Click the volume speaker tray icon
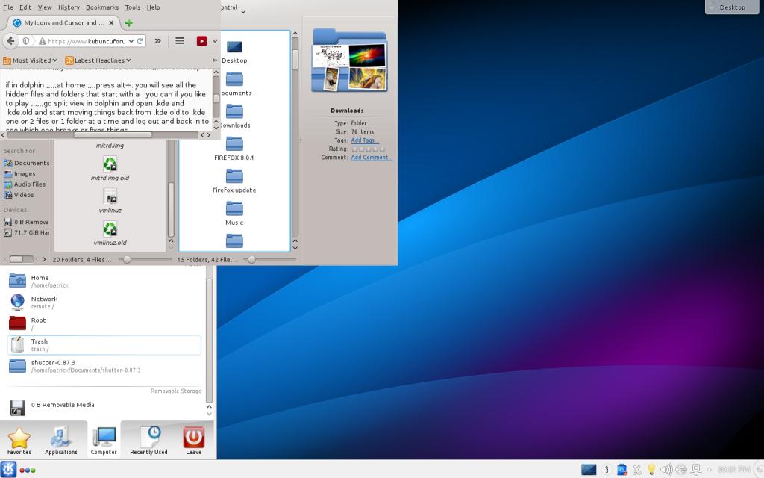The height and width of the screenshot is (478, 764). pos(666,470)
